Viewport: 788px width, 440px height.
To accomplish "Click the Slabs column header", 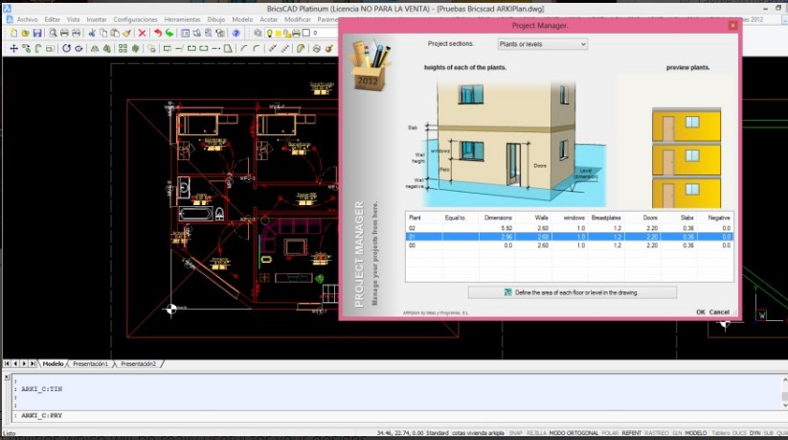I will (x=687, y=218).
